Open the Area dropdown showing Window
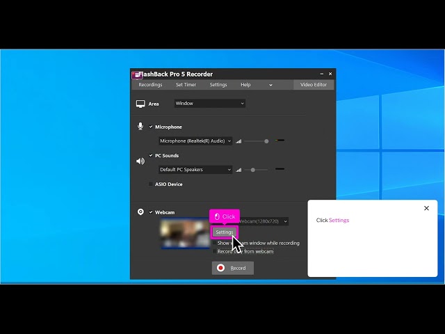The height and width of the screenshot is (334, 445). click(210, 104)
